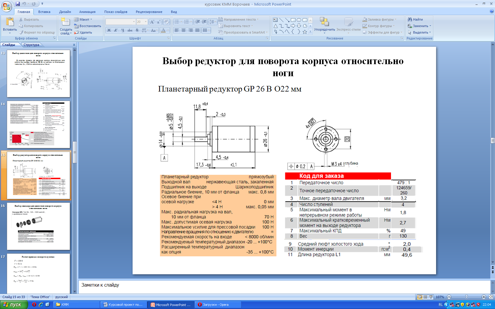The image size is (495, 309).
Task: Toggle underline (Ч) formatting
Action: [x=123, y=30]
